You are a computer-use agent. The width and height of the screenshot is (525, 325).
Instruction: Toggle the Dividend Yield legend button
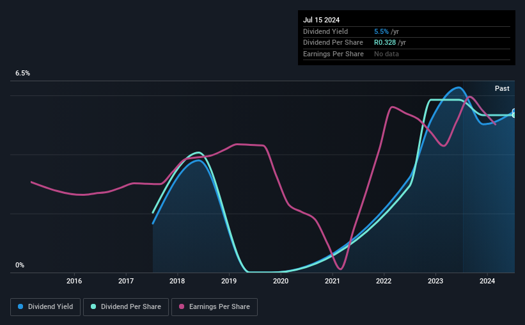[x=45, y=306]
